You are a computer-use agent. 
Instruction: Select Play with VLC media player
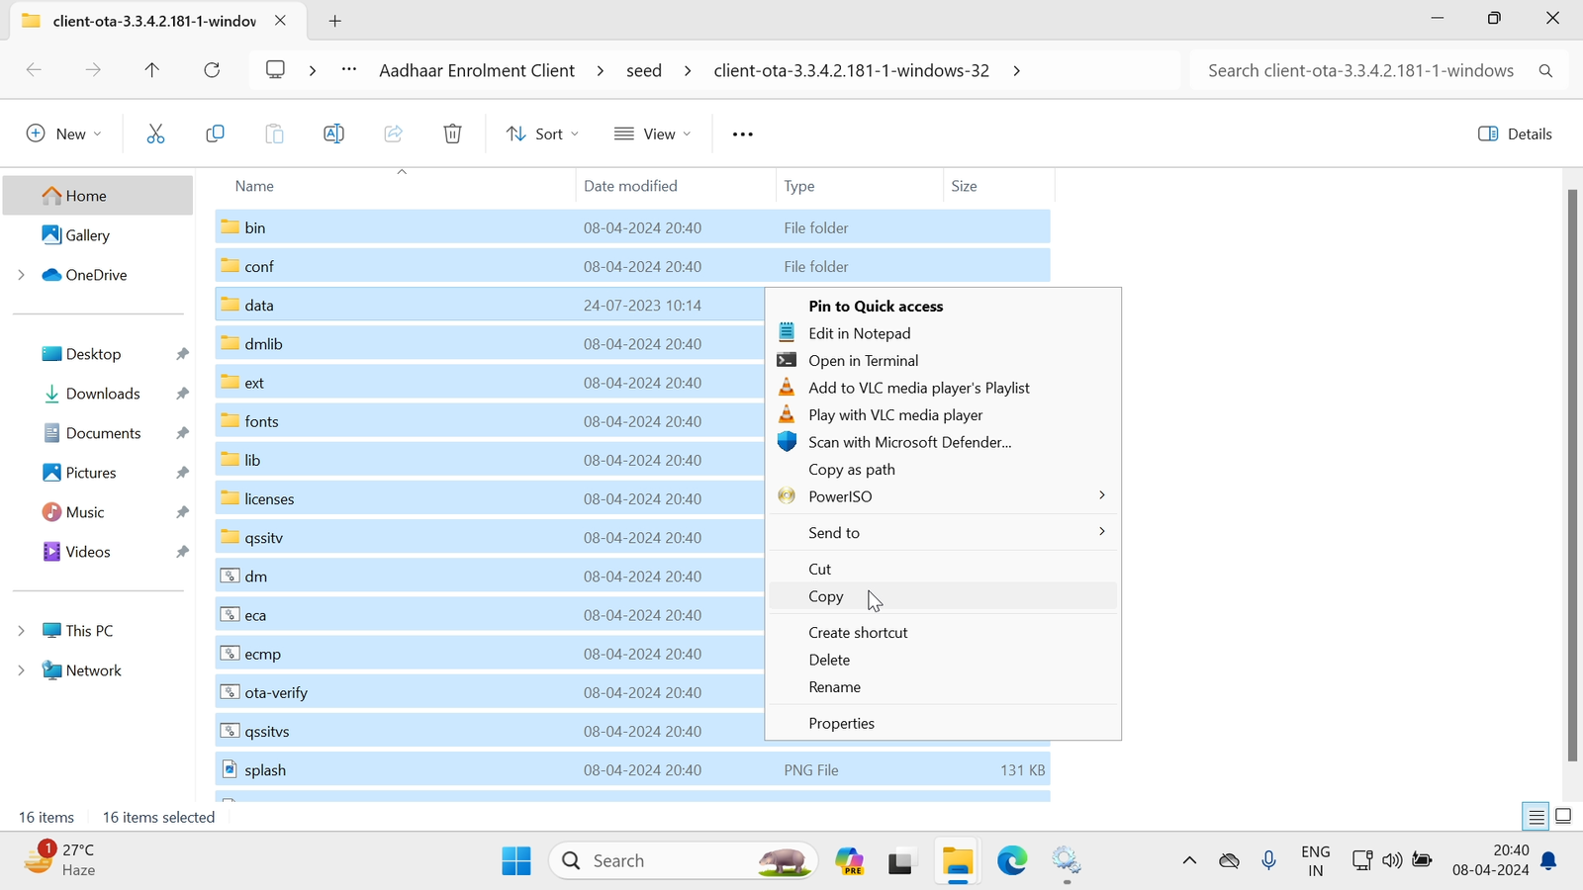943,415
